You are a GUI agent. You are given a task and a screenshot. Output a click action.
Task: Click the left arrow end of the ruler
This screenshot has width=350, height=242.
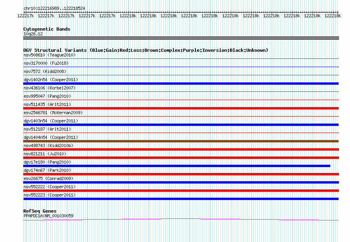(x=24, y=12)
